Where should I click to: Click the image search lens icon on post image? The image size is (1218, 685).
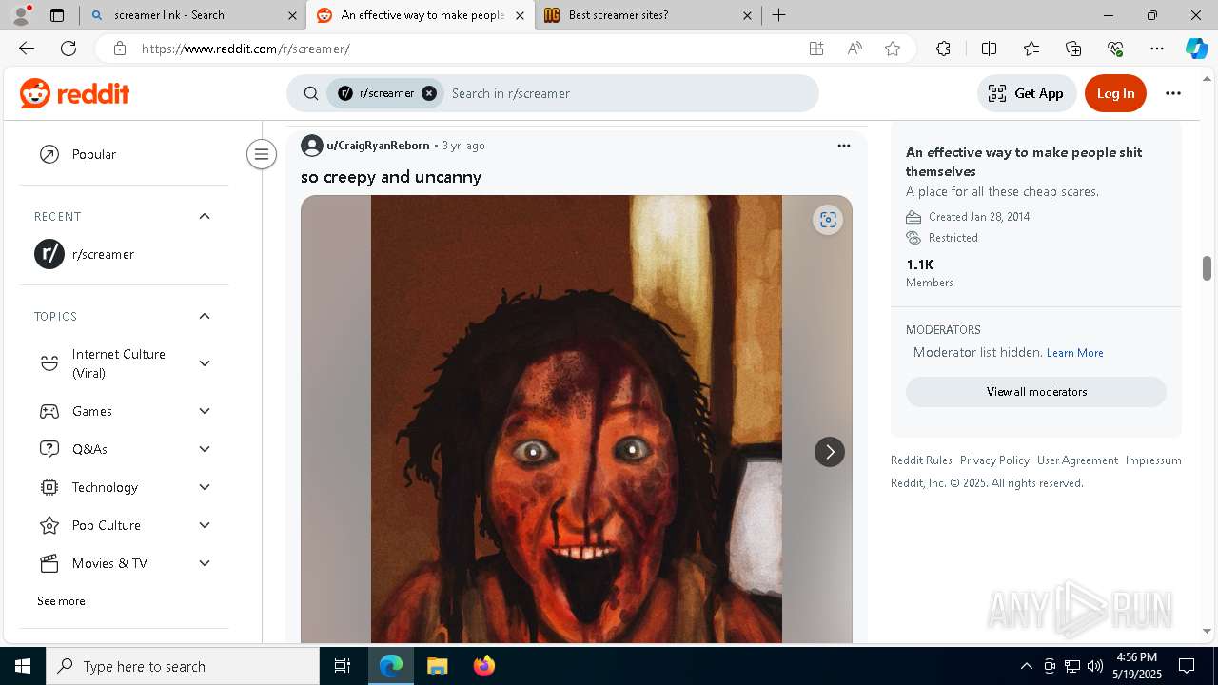pos(828,220)
